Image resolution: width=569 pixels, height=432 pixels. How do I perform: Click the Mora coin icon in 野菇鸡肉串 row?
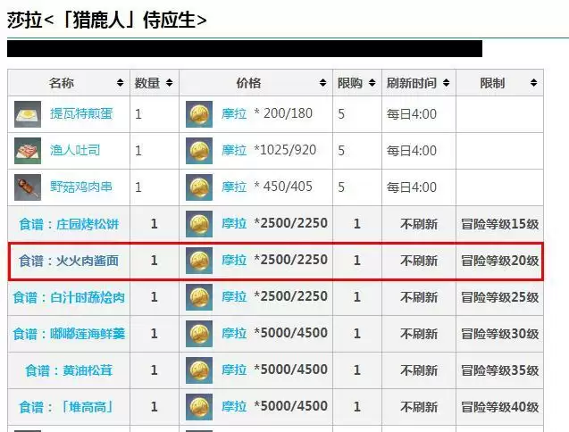point(199,187)
